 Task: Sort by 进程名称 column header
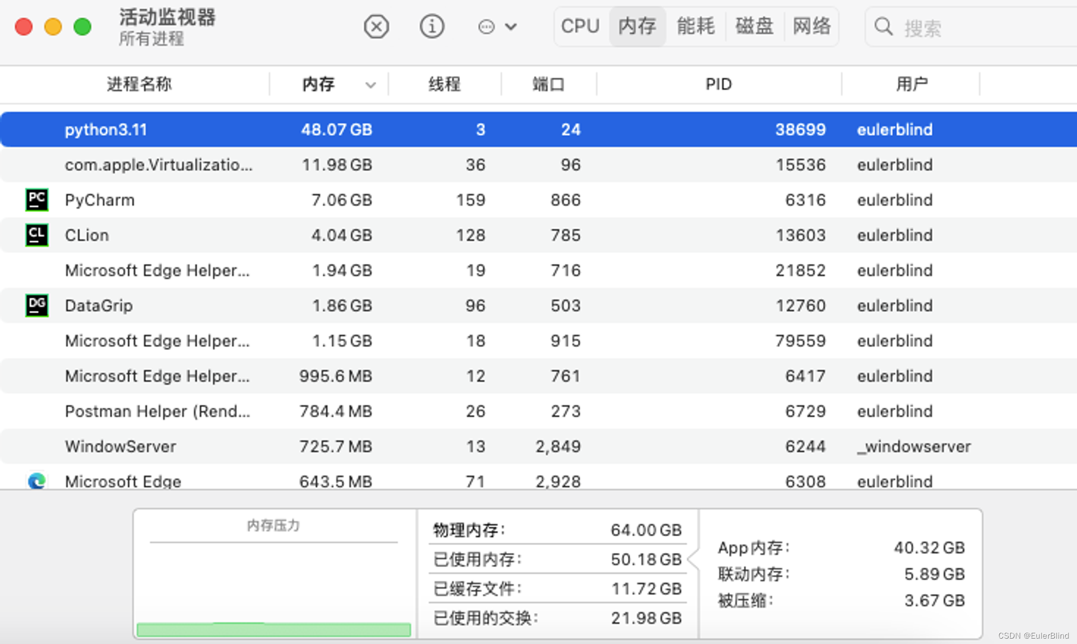pos(139,85)
